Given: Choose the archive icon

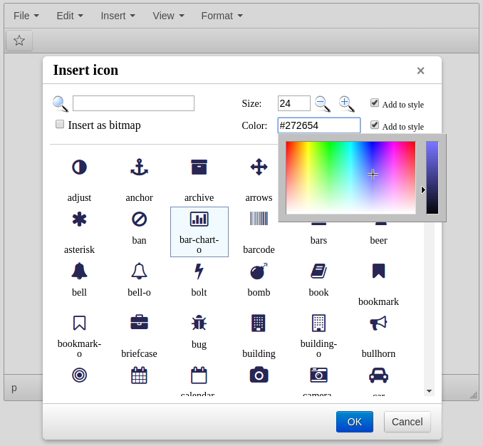Looking at the screenshot, I should pos(199,167).
